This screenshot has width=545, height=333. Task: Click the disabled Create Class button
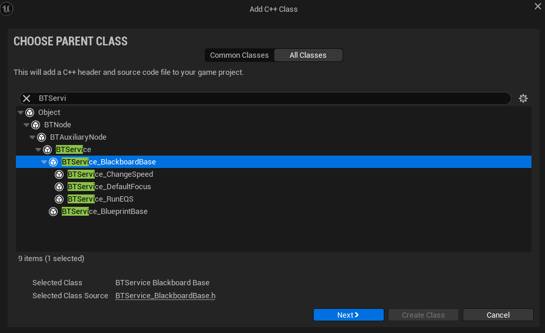(x=423, y=315)
